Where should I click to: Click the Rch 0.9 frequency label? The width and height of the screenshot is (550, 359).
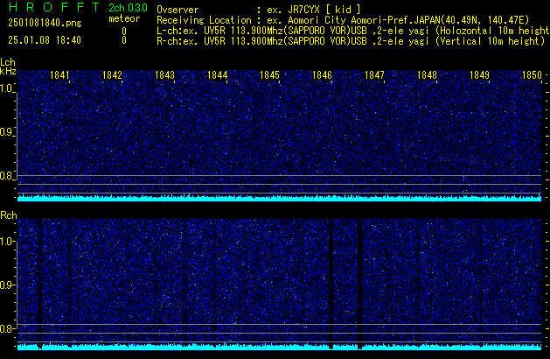tap(6, 285)
